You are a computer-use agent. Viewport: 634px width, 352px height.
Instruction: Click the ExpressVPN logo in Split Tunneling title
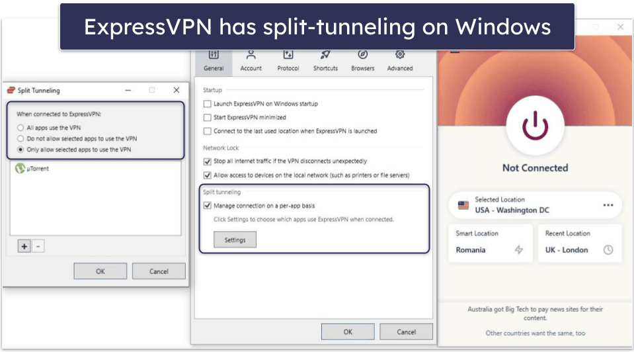point(11,90)
